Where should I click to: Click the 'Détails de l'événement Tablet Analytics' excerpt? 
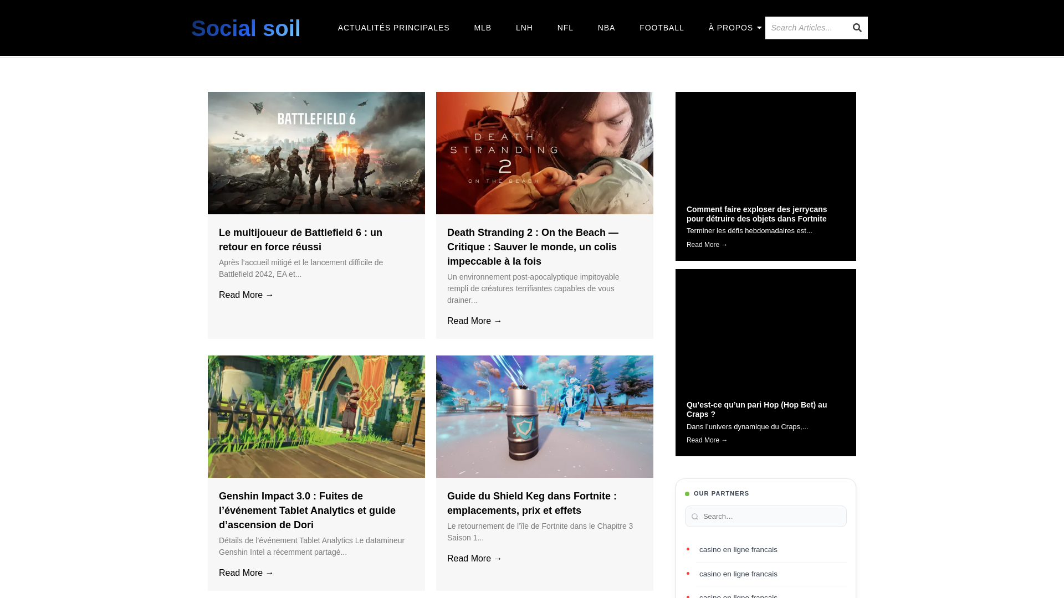[x=311, y=547]
